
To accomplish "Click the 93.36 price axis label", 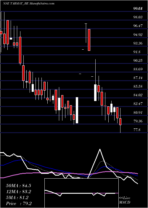I will tap(138, 43).
